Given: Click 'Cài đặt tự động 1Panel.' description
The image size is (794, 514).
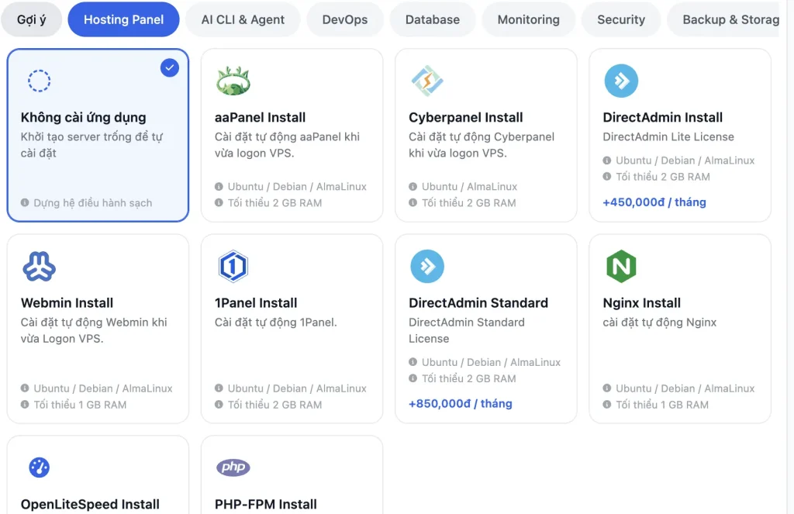Looking at the screenshot, I should [x=275, y=322].
